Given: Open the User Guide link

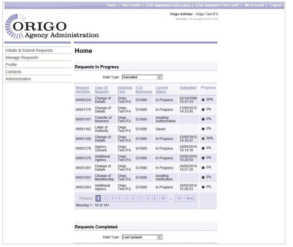Looking at the screenshot, I should click(x=131, y=5).
